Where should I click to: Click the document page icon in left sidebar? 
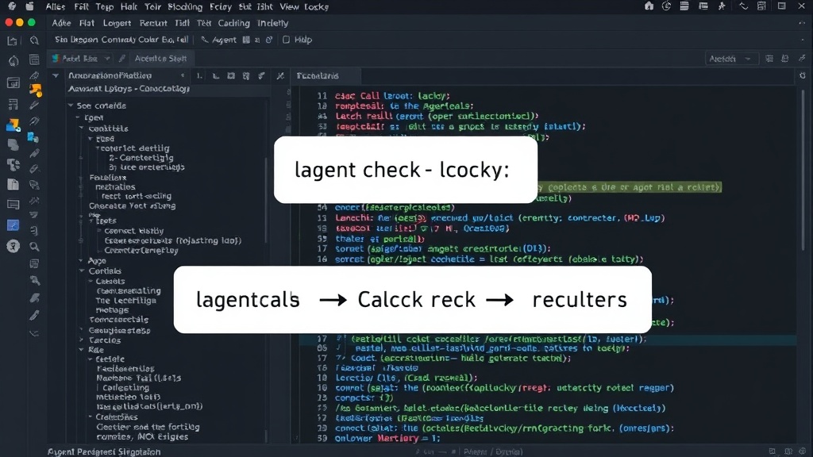click(13, 184)
